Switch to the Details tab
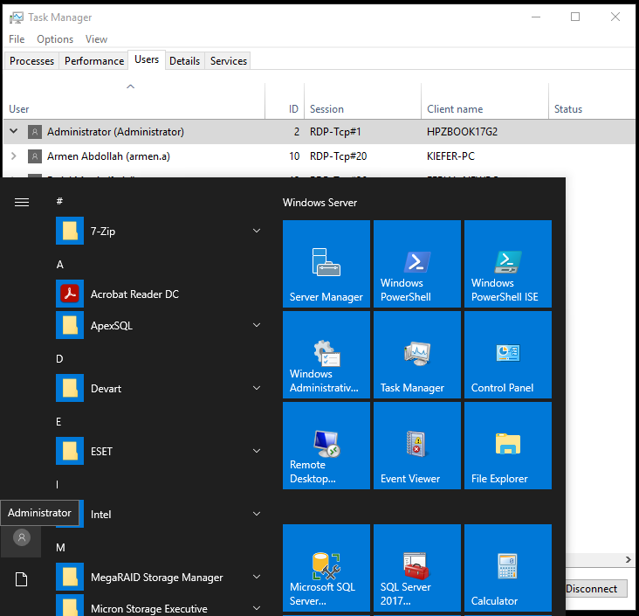The width and height of the screenshot is (639, 616). (184, 61)
